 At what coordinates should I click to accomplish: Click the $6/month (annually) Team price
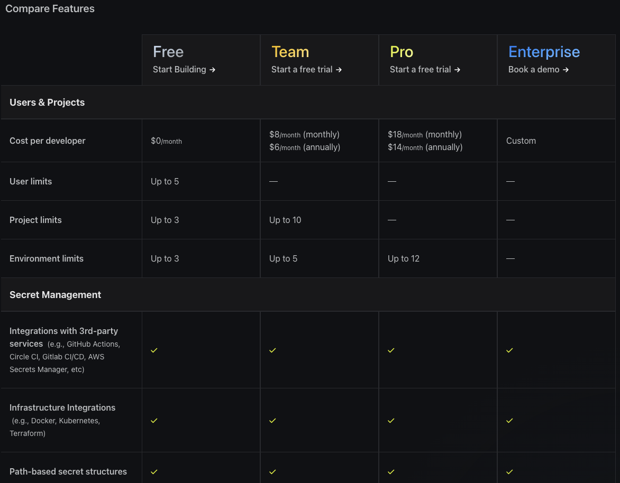pyautogui.click(x=305, y=147)
